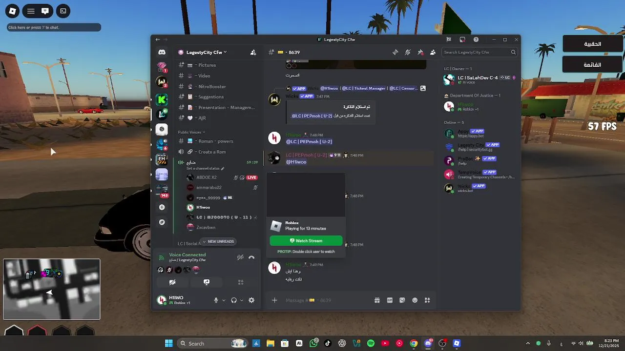Open pinned messages in channel header

click(420, 52)
